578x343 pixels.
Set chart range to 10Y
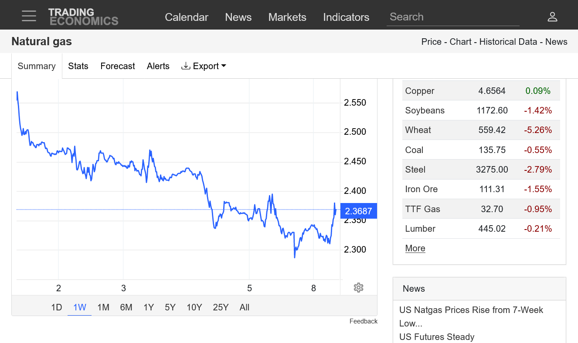pos(194,307)
